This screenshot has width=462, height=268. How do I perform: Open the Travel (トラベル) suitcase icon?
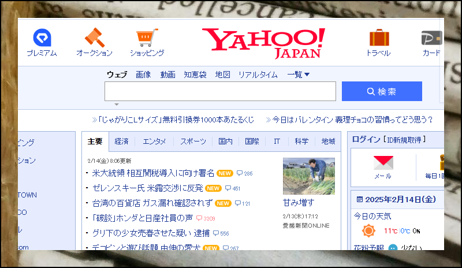coord(379,38)
